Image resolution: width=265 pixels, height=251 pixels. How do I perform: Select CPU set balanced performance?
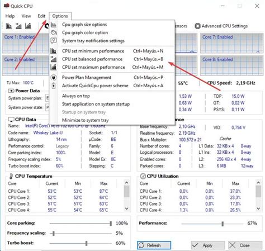(112, 59)
